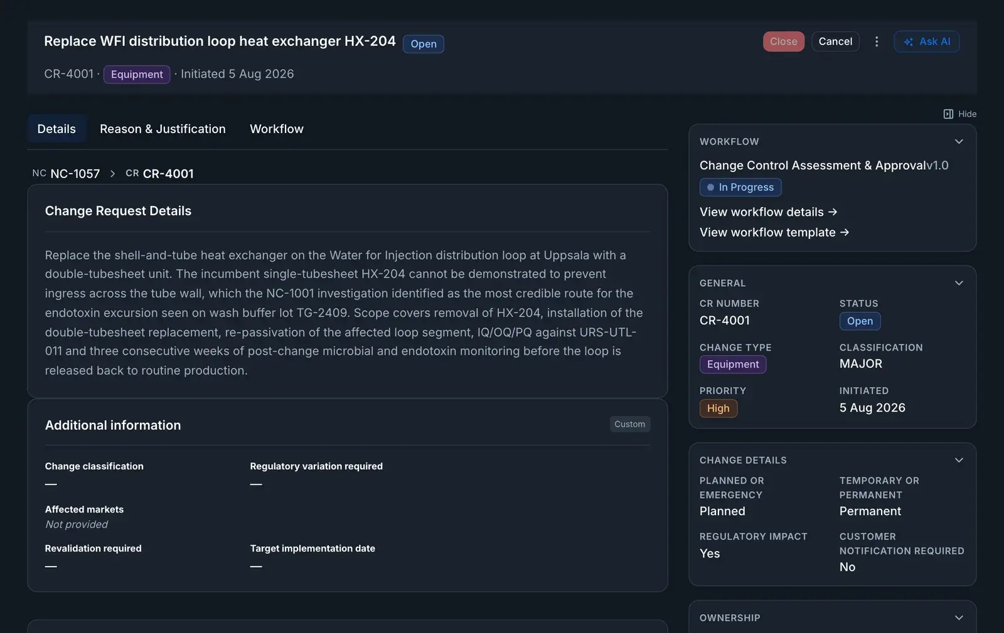
Task: Collapse the WORKFLOW panel chevron
Action: 959,142
